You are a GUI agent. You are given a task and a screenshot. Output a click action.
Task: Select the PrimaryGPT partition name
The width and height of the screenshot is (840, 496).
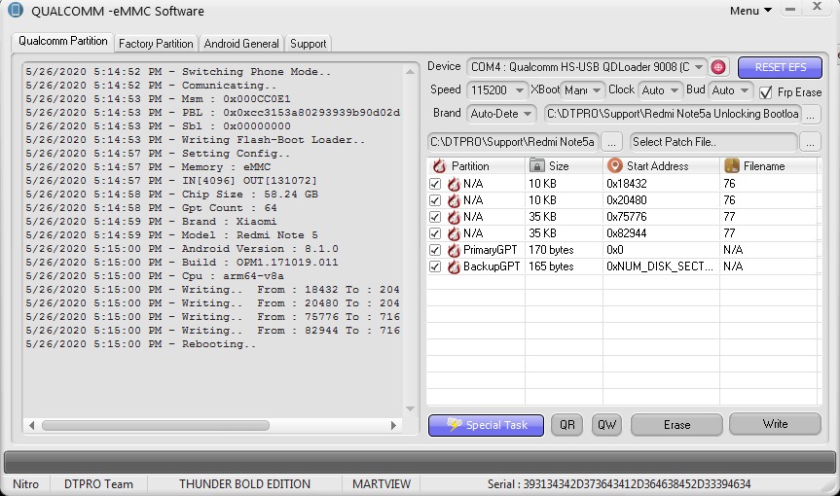pos(491,250)
